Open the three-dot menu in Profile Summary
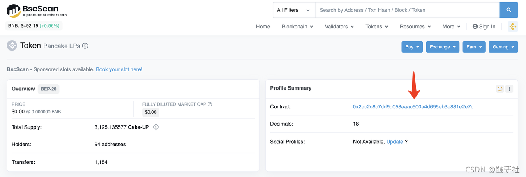This screenshot has height=177, width=526. [x=510, y=89]
